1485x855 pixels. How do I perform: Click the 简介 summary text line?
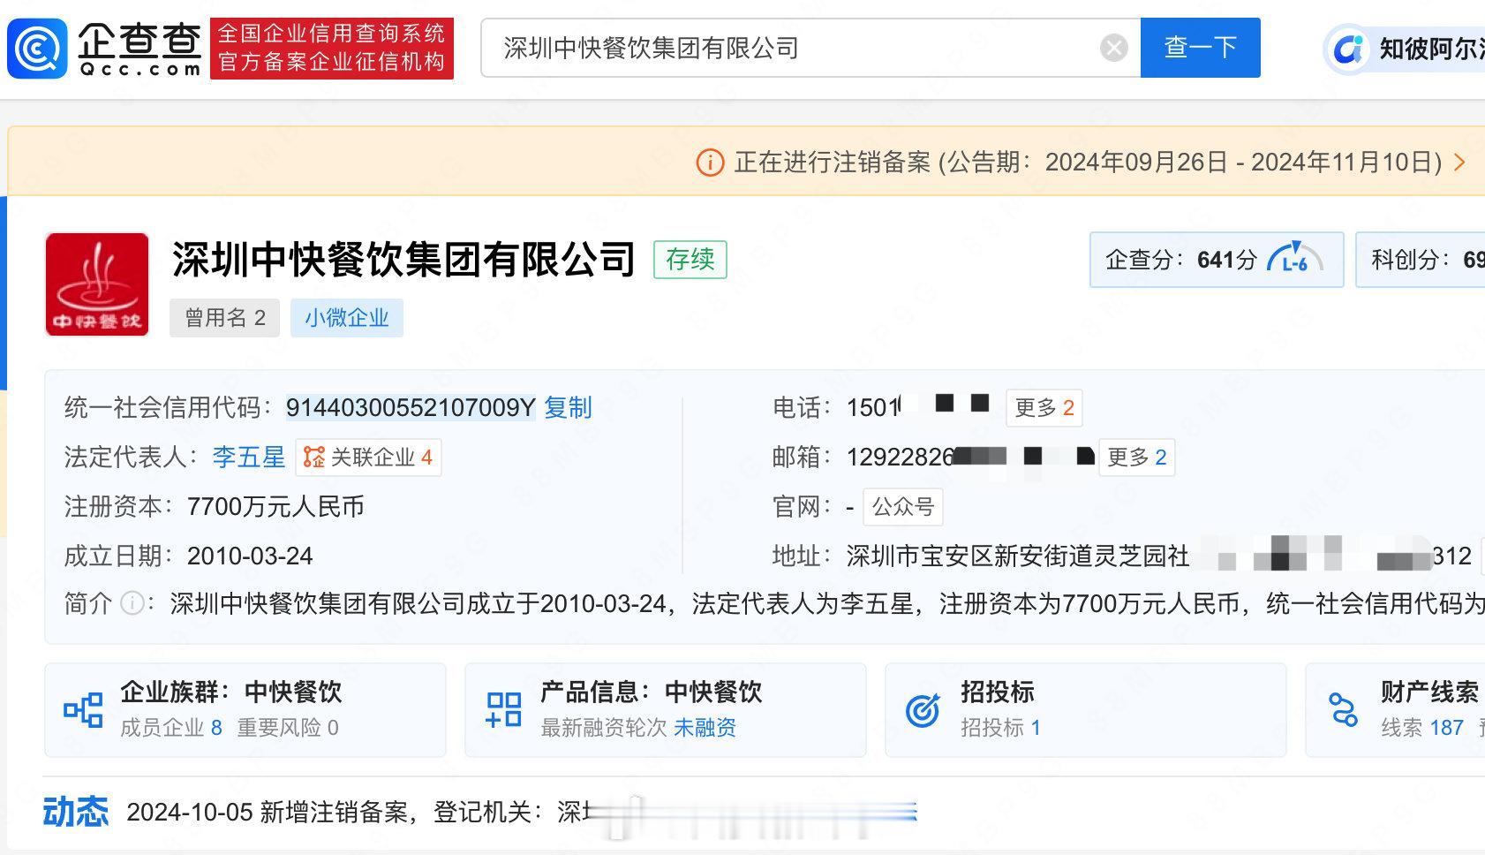826,604
